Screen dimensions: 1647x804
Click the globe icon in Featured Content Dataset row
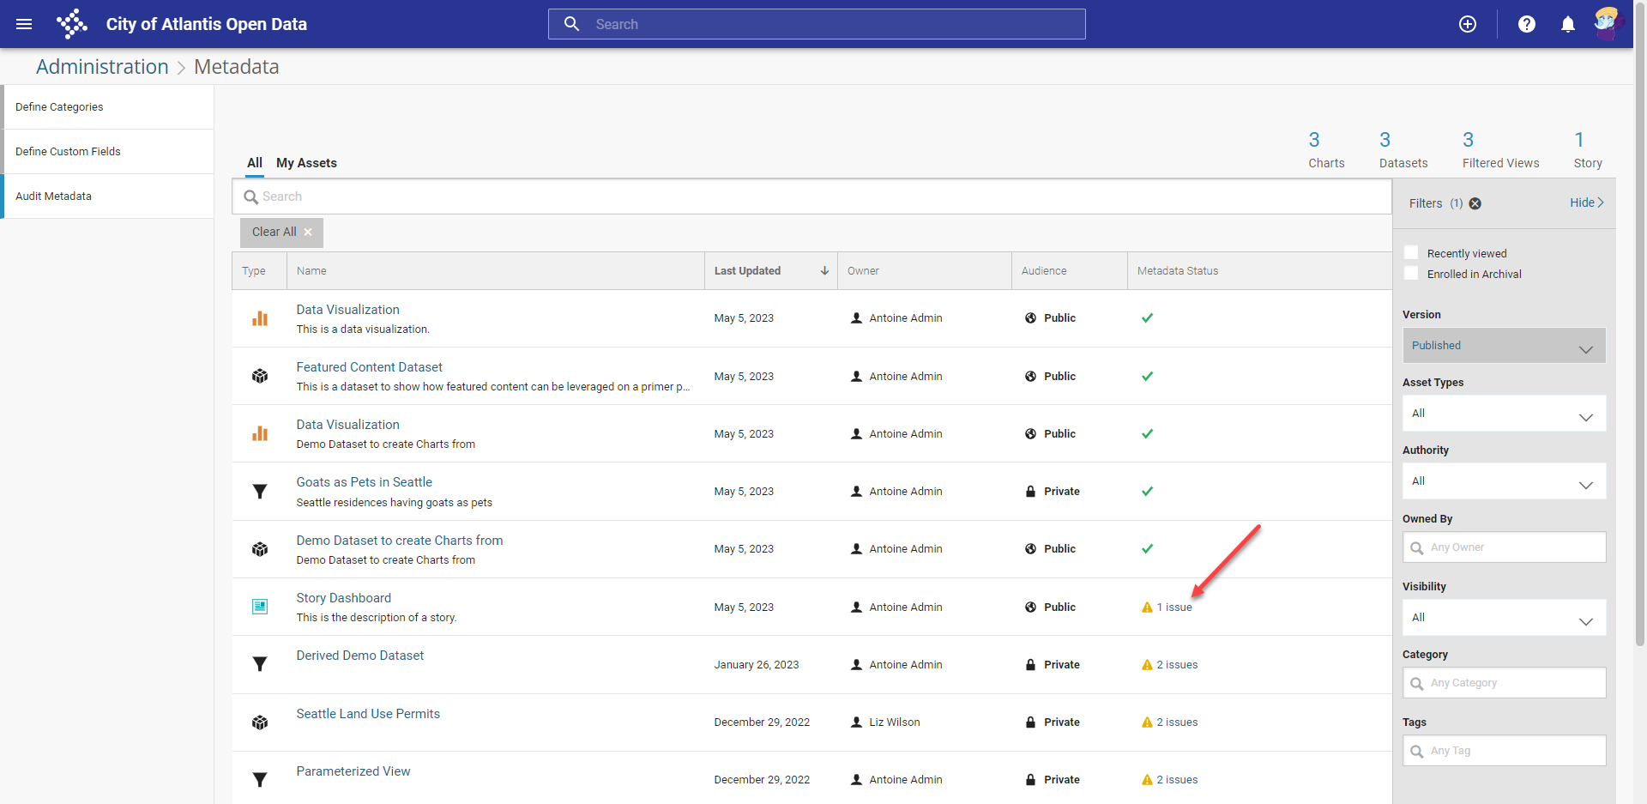[1030, 377]
